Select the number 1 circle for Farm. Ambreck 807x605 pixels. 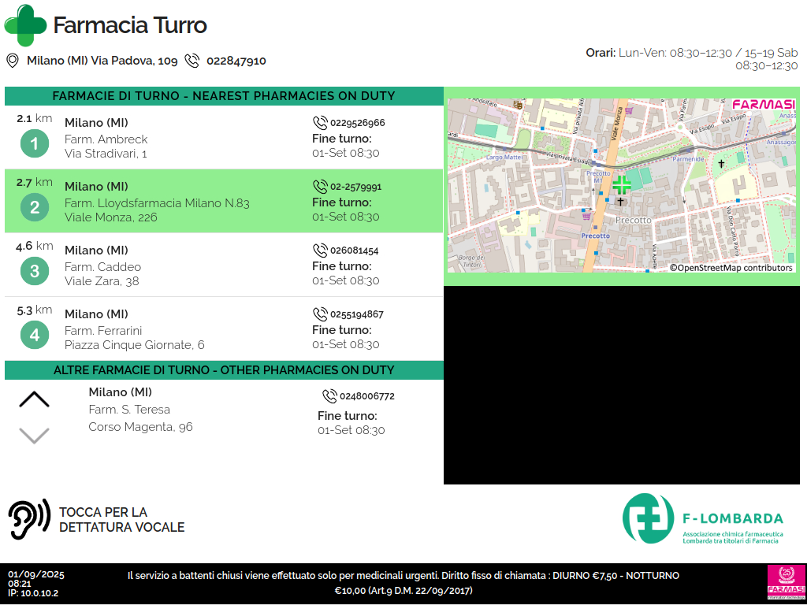[x=34, y=144]
